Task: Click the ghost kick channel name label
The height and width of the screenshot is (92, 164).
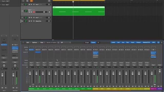Action: point(147,89)
